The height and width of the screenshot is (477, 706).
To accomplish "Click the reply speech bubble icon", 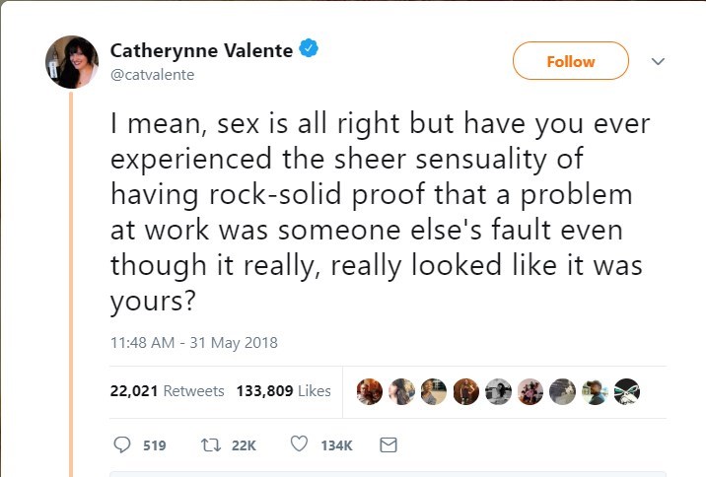I will pyautogui.click(x=122, y=445).
